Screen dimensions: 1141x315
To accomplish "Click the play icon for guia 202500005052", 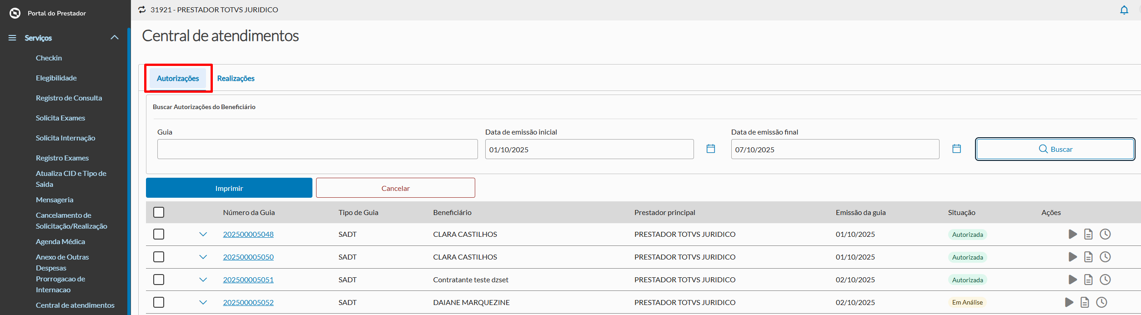I will coord(1069,302).
